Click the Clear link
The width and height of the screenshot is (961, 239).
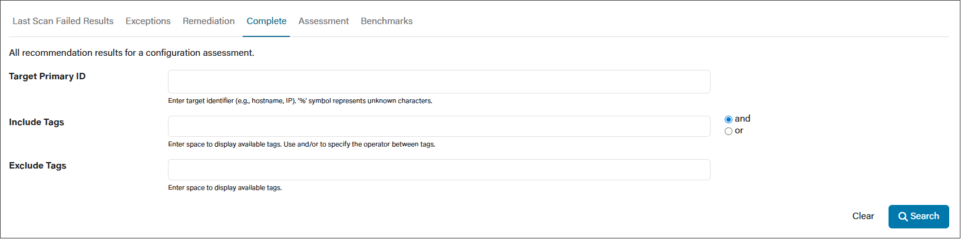click(863, 216)
